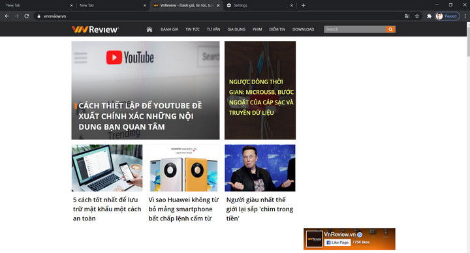The image size is (470, 253).
Task: Switch to the second New Tab
Action: [112, 5]
